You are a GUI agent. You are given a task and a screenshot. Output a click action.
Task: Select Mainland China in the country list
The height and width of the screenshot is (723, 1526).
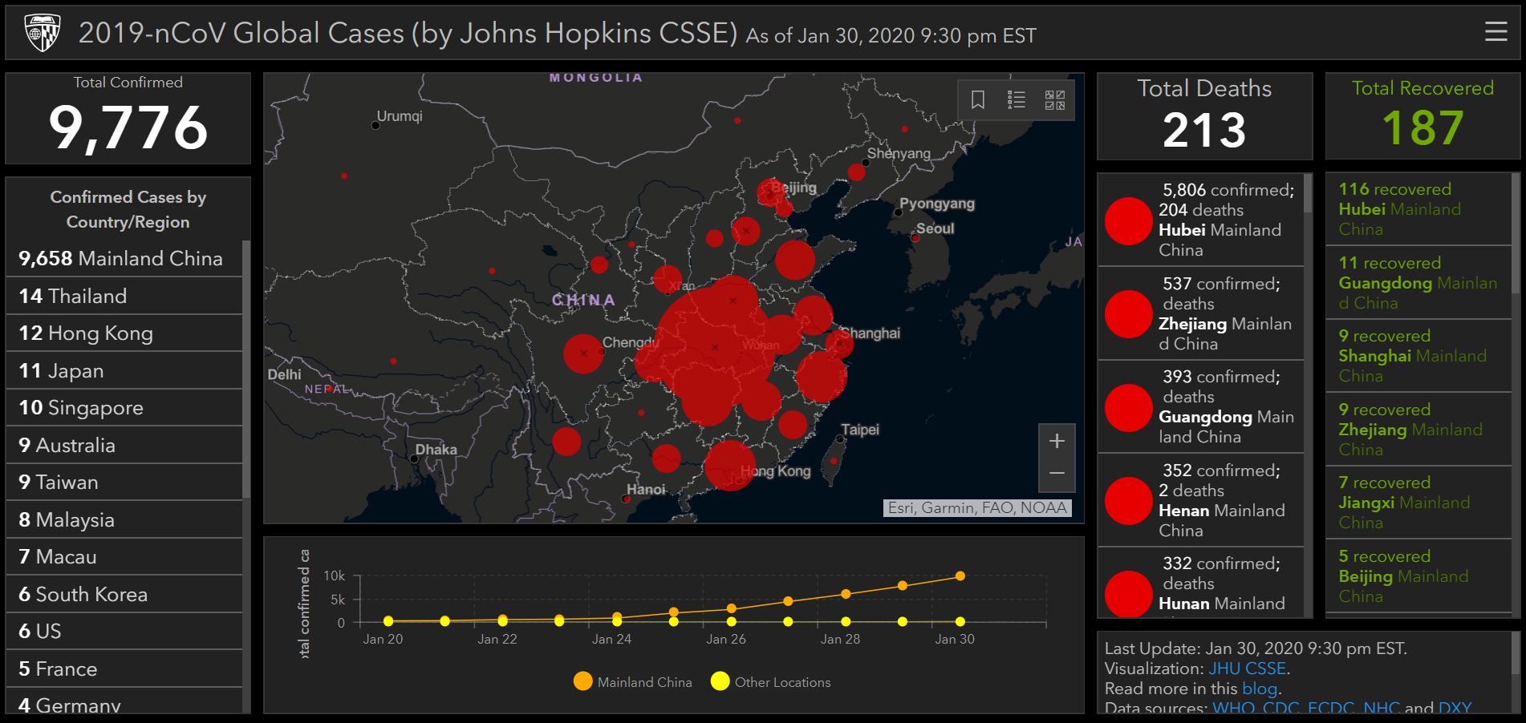120,259
